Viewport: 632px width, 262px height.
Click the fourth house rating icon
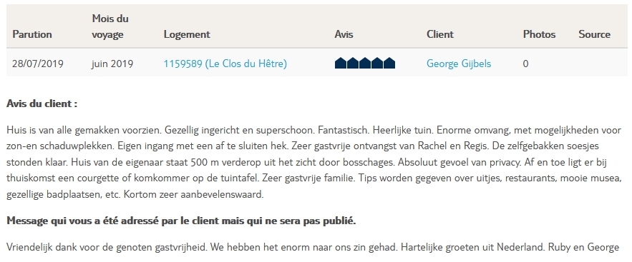[x=377, y=63]
